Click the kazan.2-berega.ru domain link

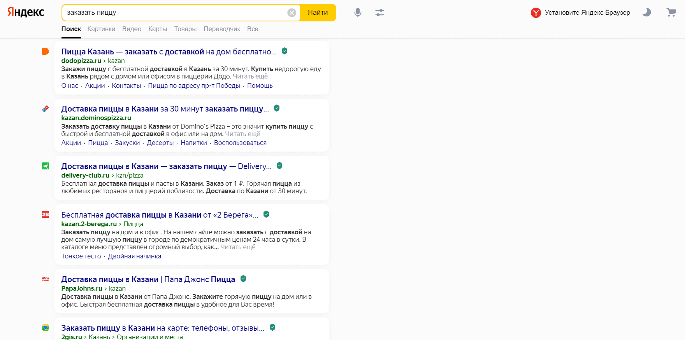coord(89,224)
